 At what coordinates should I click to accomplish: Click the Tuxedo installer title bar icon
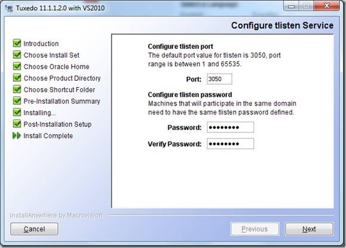9,8
